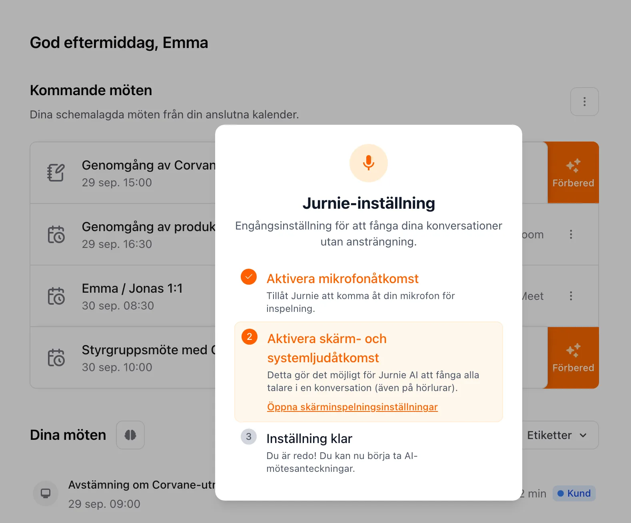Click the step 2 number badge
Viewport: 631px width, 523px height.
click(x=250, y=337)
